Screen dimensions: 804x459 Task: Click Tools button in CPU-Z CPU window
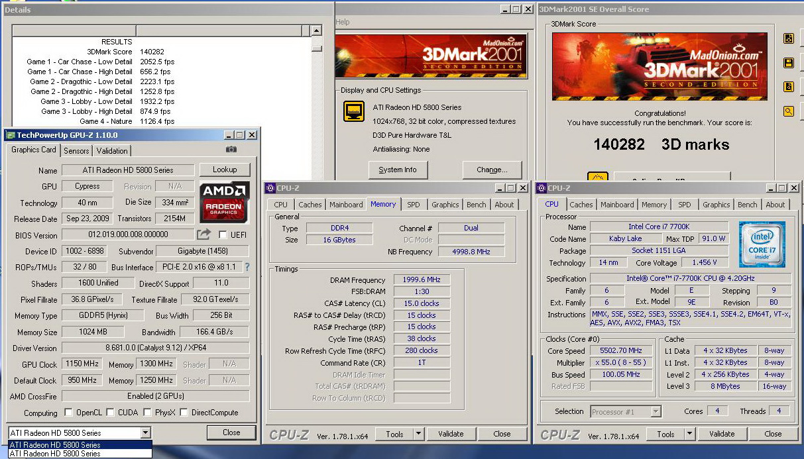[665, 434]
